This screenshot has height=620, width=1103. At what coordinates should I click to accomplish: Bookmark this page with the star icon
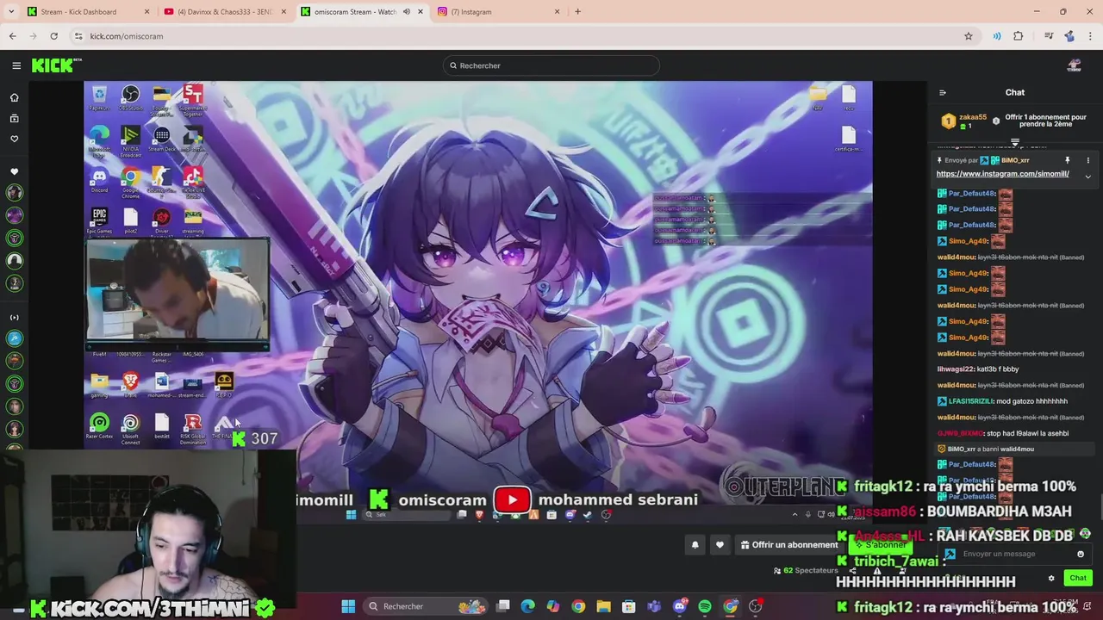(x=968, y=36)
